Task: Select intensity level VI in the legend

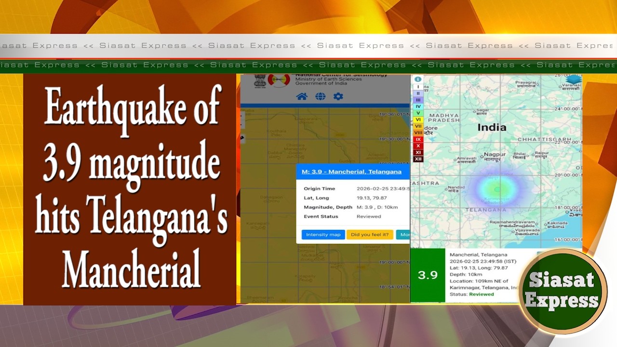Action: (418, 120)
